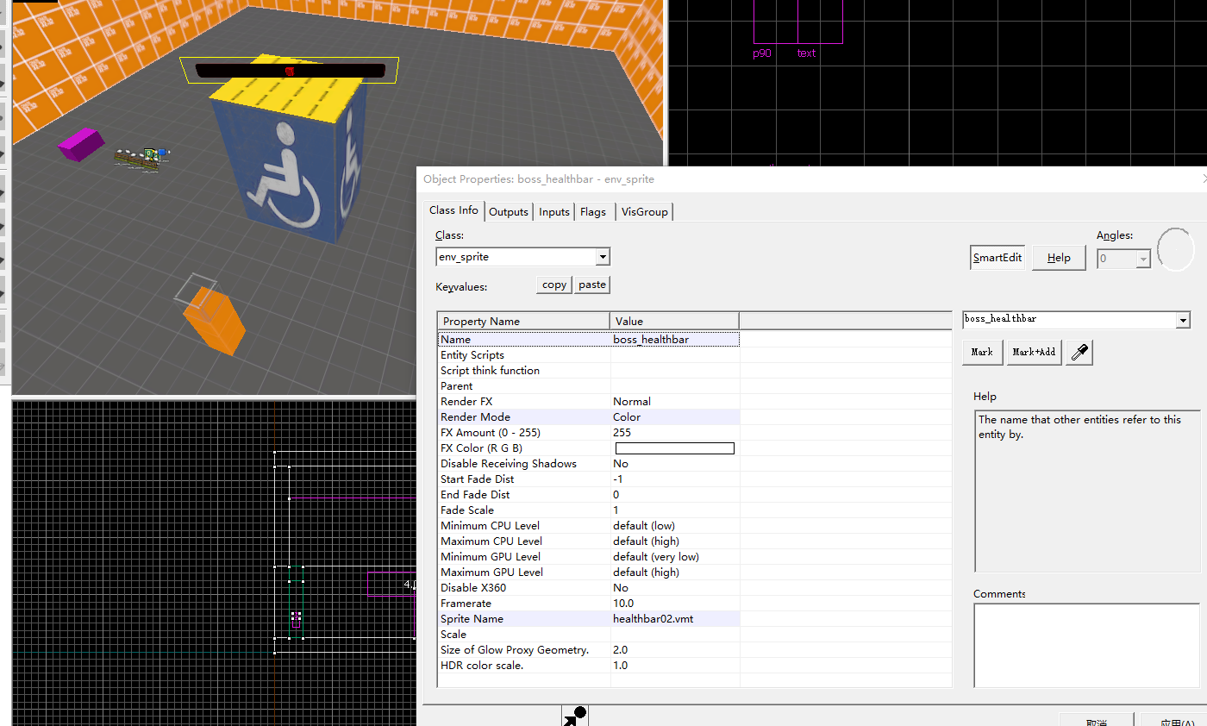Select the red env_sprite icon in 3D view
The image size is (1207, 726).
pos(290,71)
